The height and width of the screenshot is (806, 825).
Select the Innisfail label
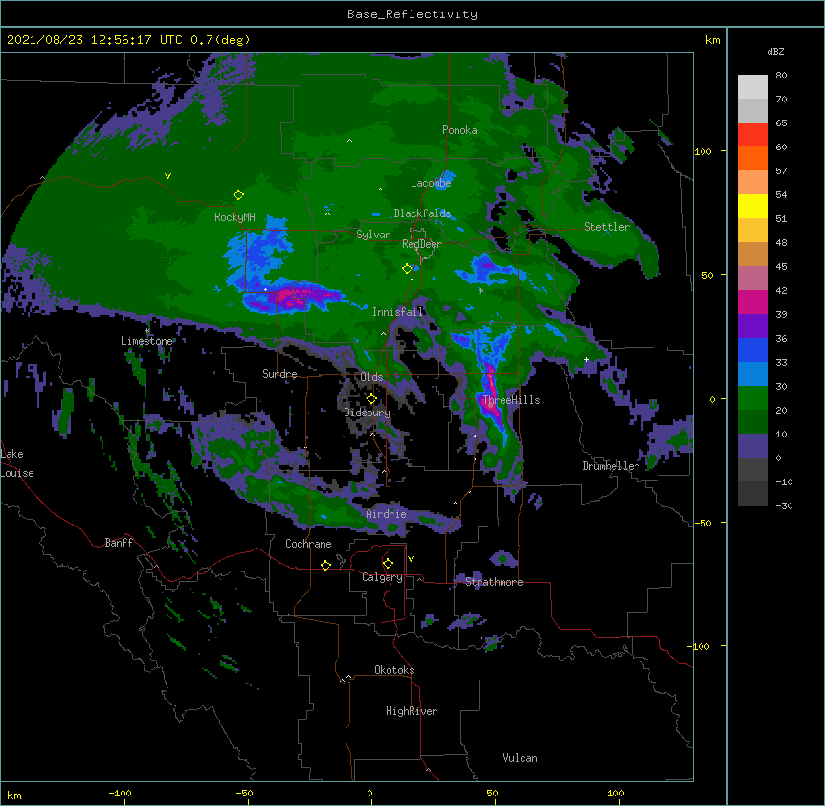398,312
